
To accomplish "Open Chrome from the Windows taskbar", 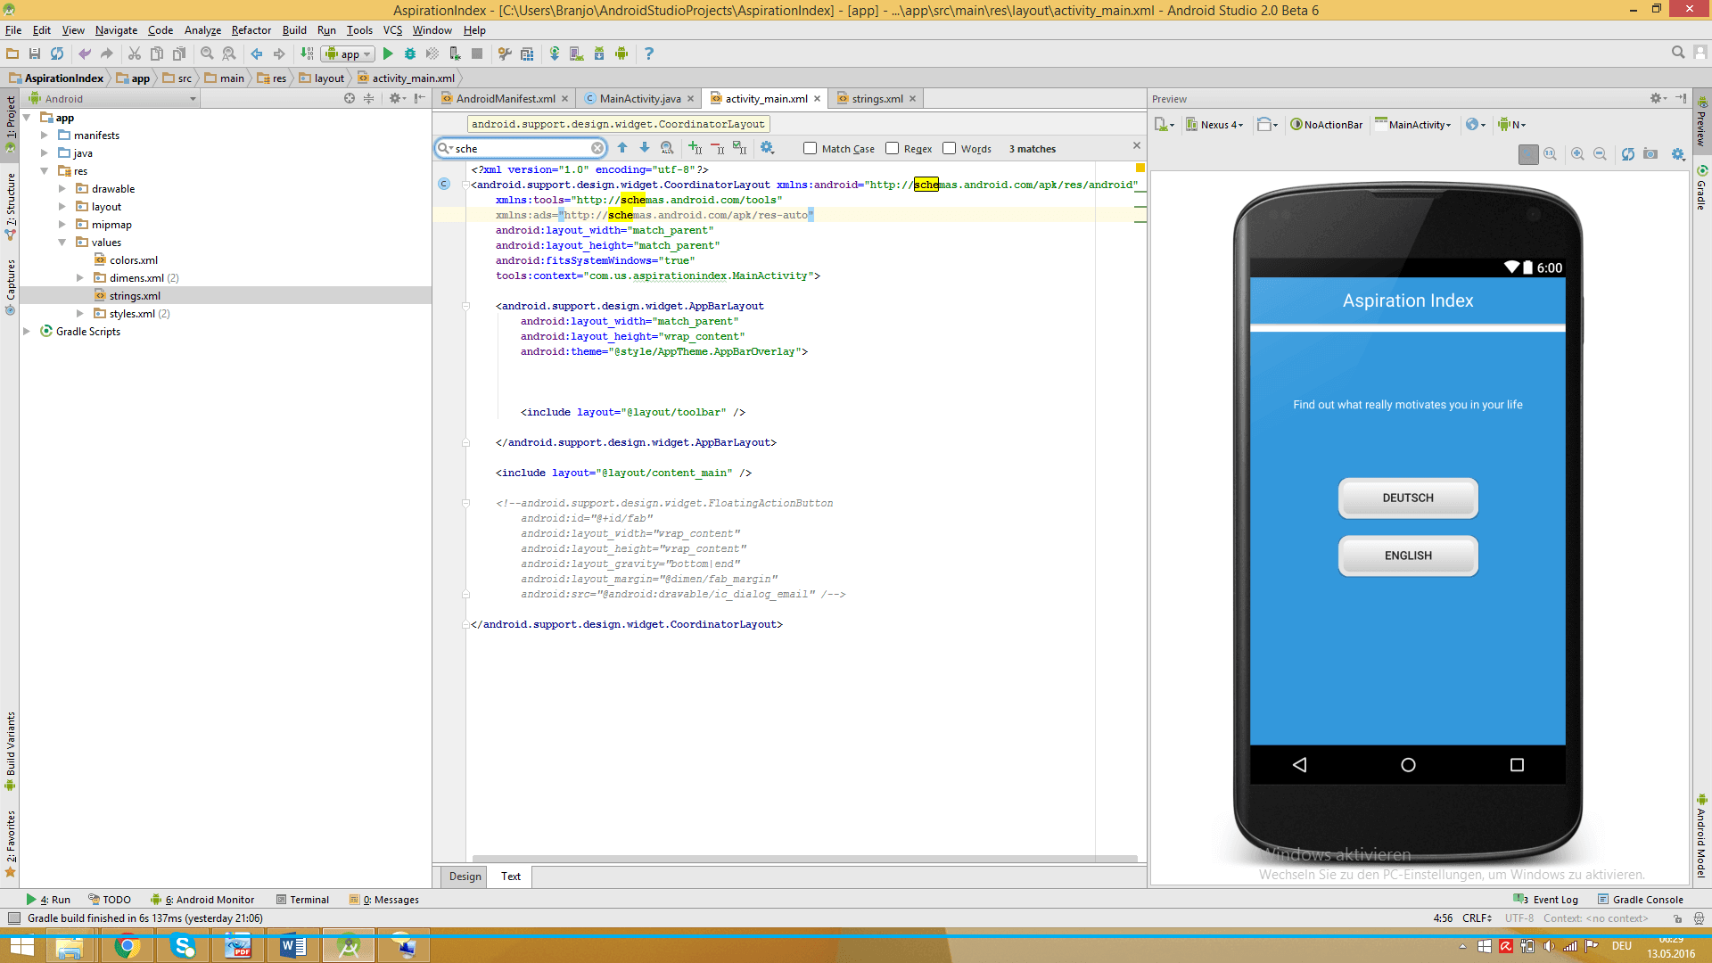I will 127,946.
